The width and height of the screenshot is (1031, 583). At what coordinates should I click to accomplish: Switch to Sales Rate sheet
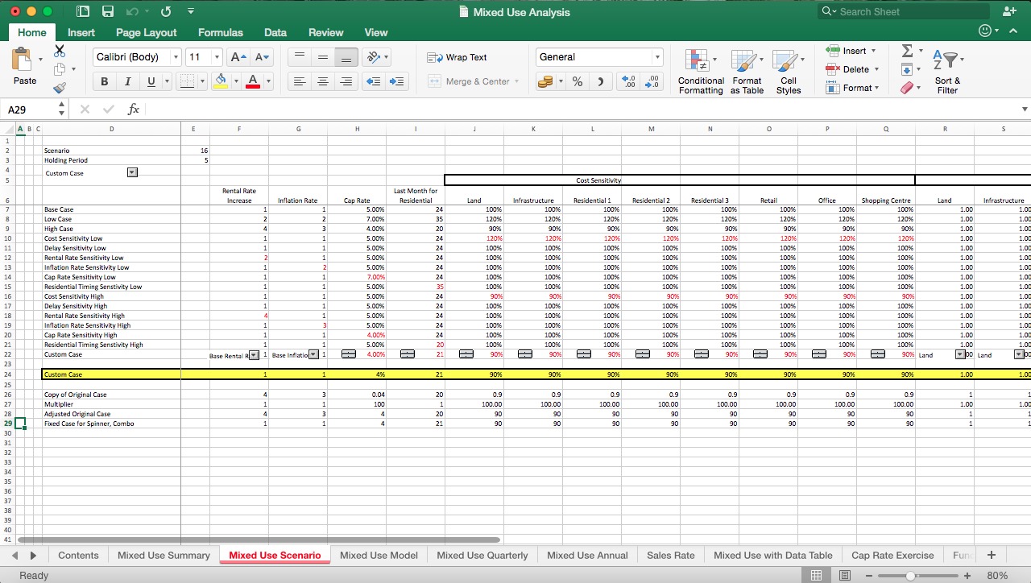(670, 555)
